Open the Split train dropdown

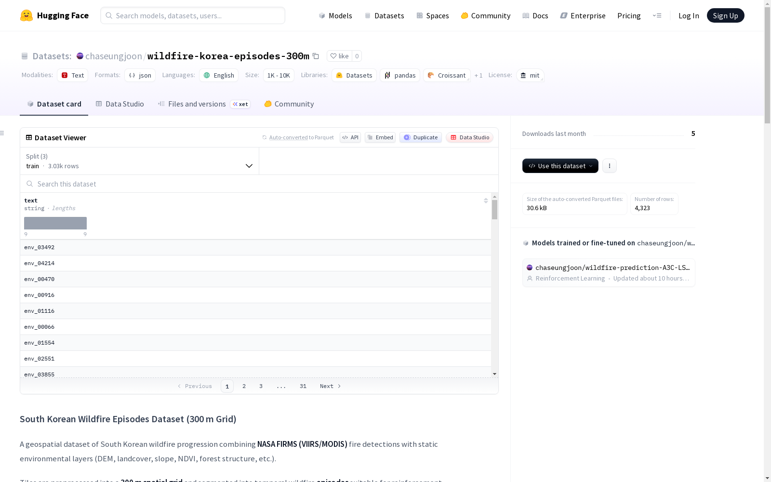point(139,161)
